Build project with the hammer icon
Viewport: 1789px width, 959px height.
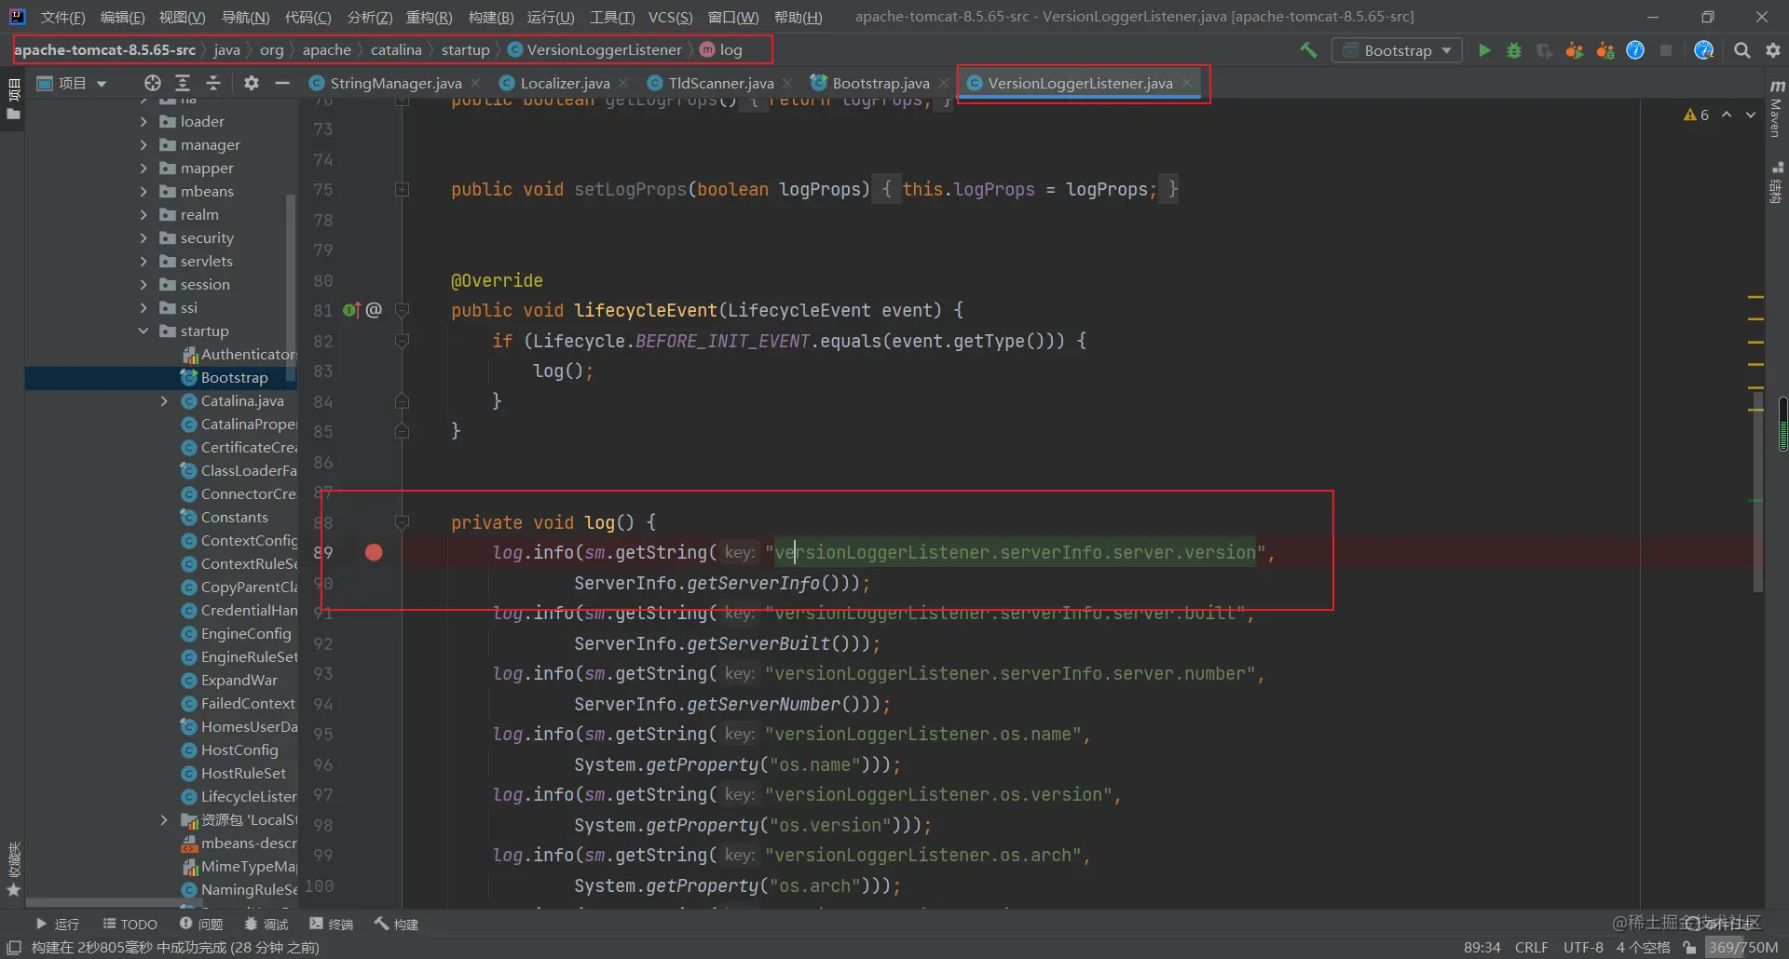[x=1309, y=50]
